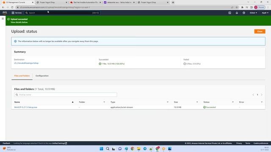The height and width of the screenshot is (152, 271).
Task: Click the Find by name filter field
Action: pos(66,95)
